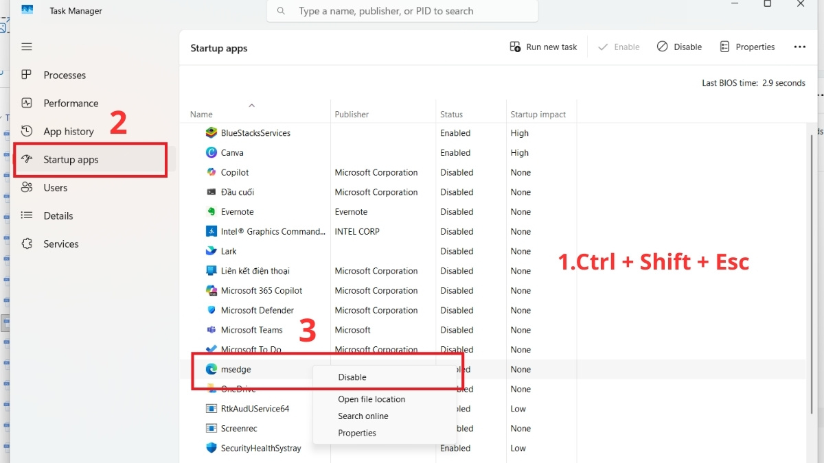
Task: Click the Enable button
Action: [x=619, y=47]
